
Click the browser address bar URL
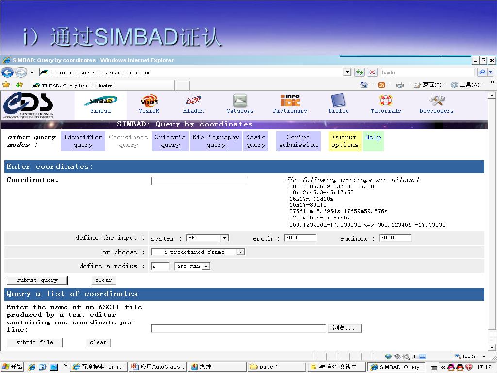click(x=191, y=73)
